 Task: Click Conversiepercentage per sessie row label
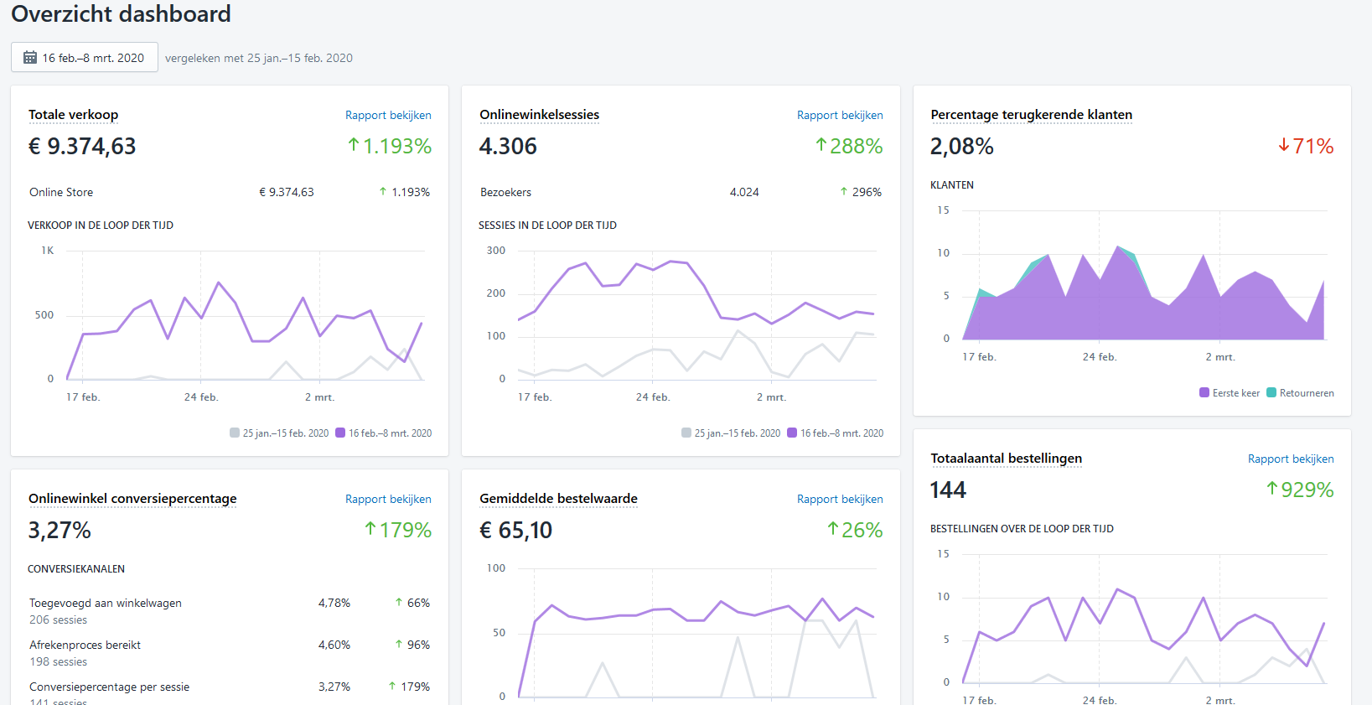point(110,687)
